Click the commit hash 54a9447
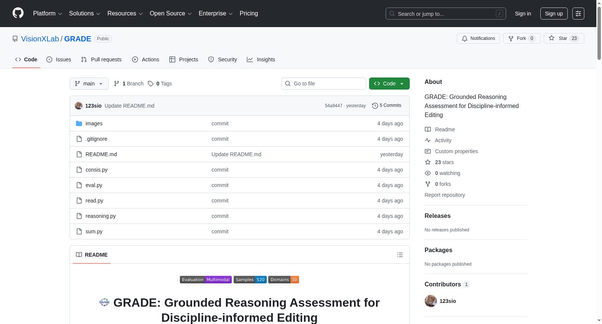 (334, 106)
